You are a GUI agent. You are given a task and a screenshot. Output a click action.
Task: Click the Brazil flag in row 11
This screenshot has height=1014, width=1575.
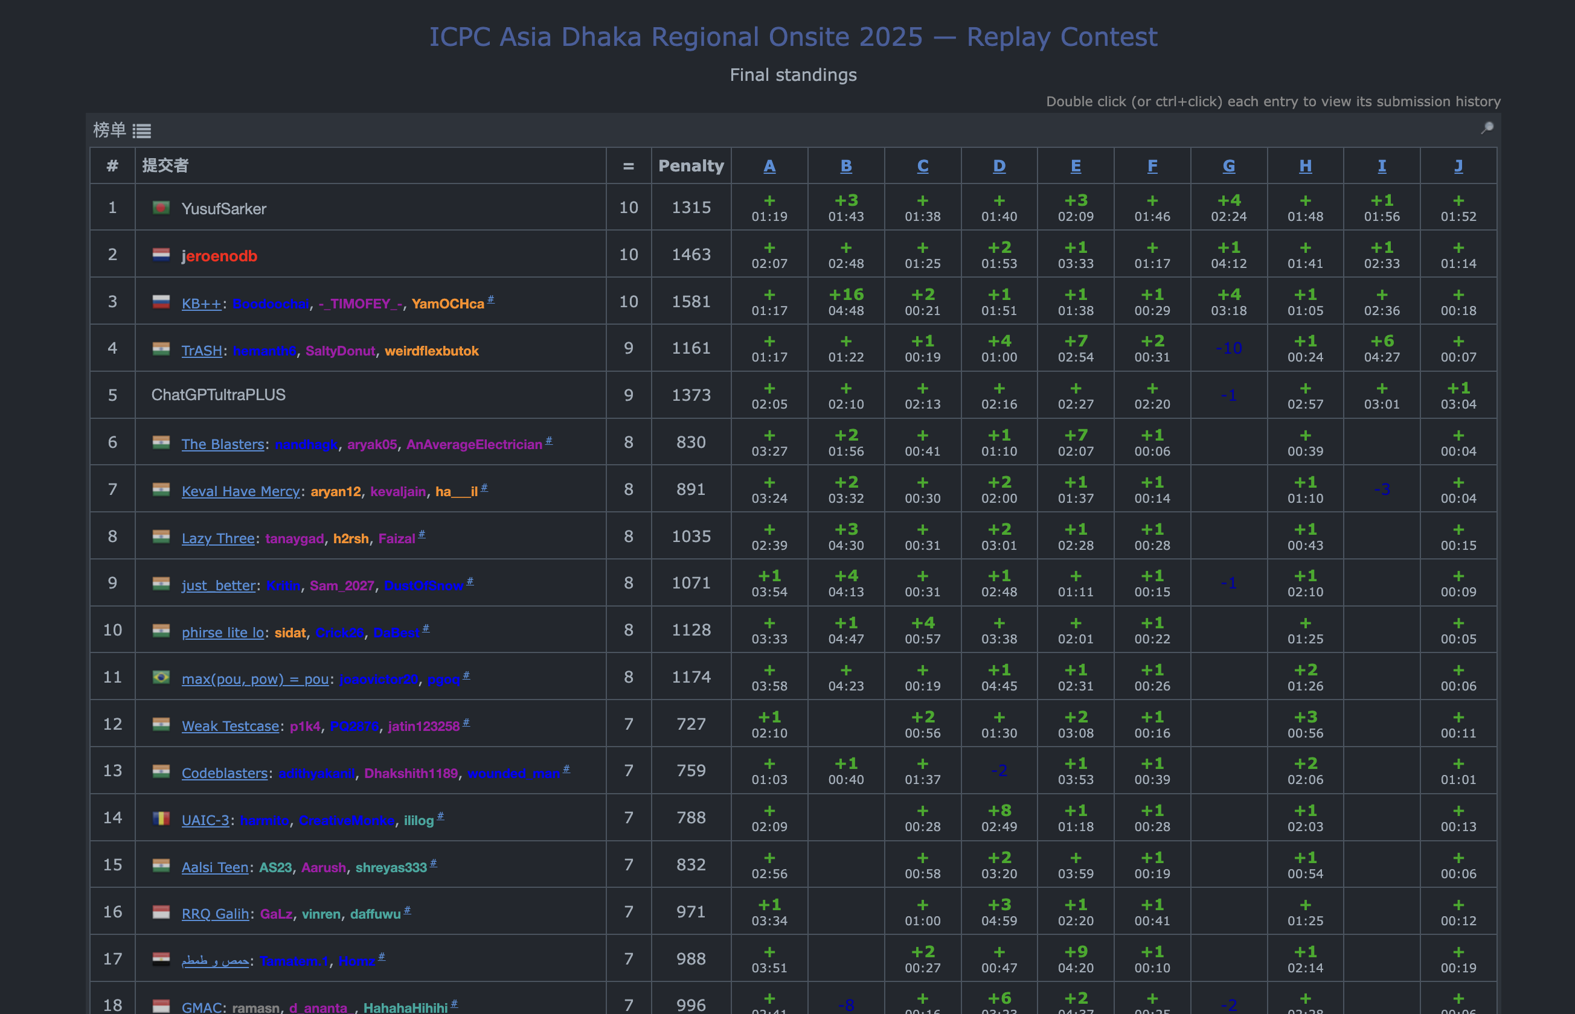tap(161, 678)
